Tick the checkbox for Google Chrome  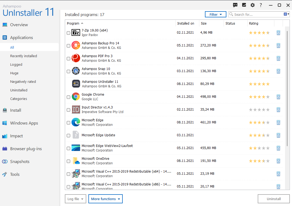[x=68, y=97]
